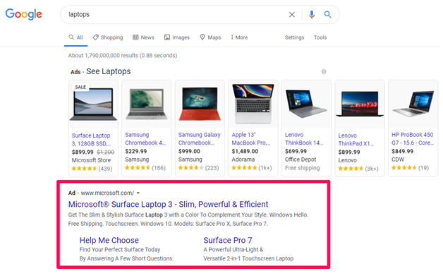Click the (186) star rating
This screenshot has width=443, height=276.
[x=145, y=168]
